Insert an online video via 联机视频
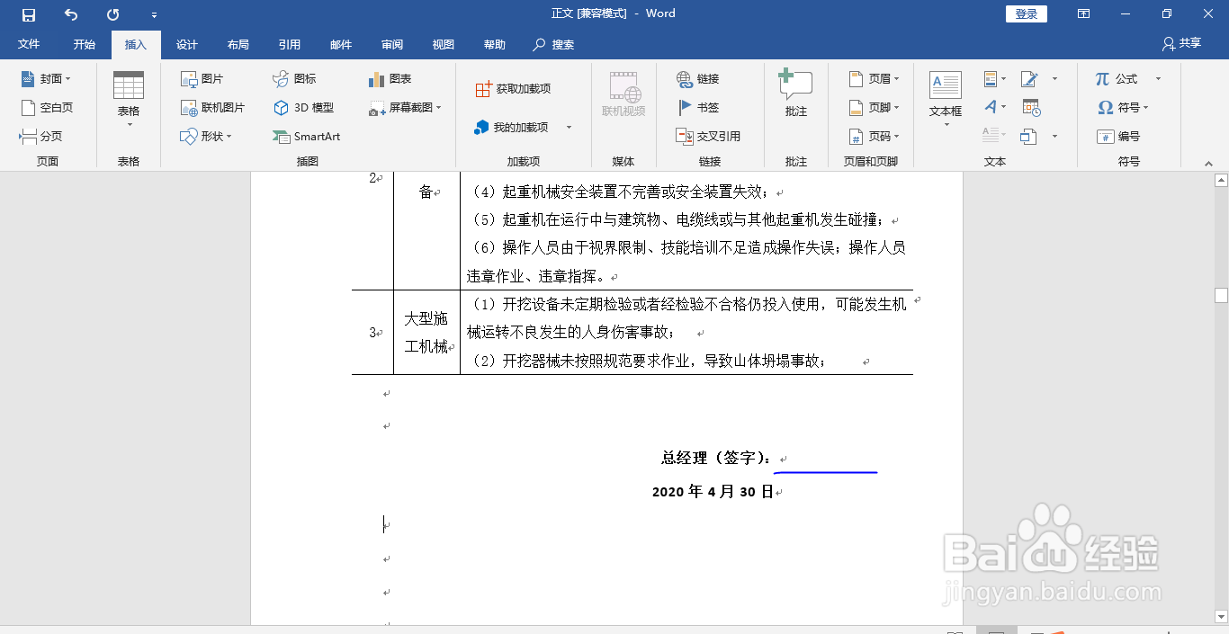 pos(623,93)
